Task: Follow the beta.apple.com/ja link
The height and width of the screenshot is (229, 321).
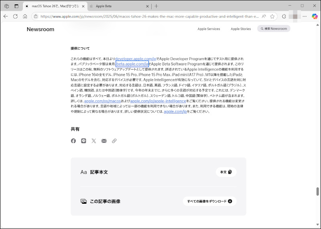Action: [132, 64]
